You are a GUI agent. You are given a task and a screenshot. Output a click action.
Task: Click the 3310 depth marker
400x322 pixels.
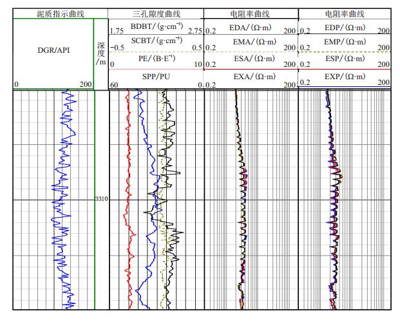[102, 199]
